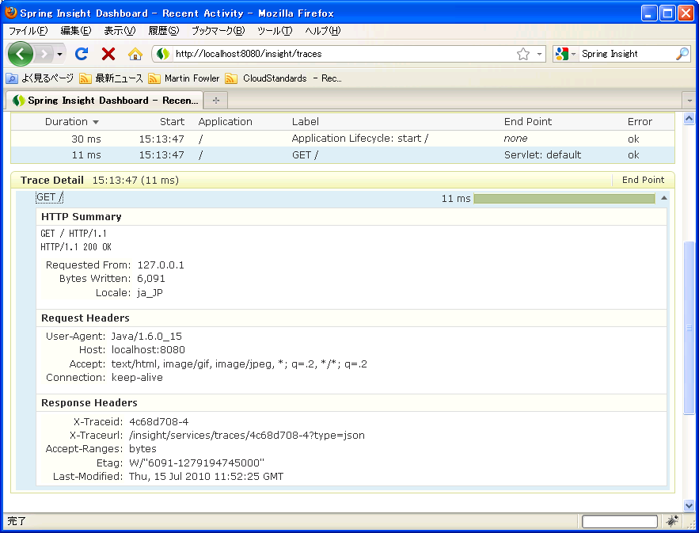Bookmark this page with the star icon
Image resolution: width=699 pixels, height=533 pixels.
[x=523, y=54]
